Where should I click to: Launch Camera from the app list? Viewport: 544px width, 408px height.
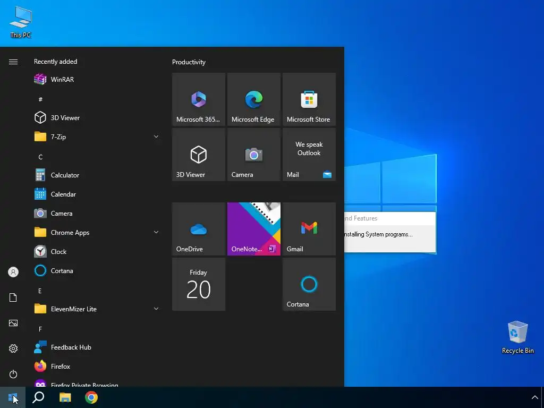(x=97, y=214)
